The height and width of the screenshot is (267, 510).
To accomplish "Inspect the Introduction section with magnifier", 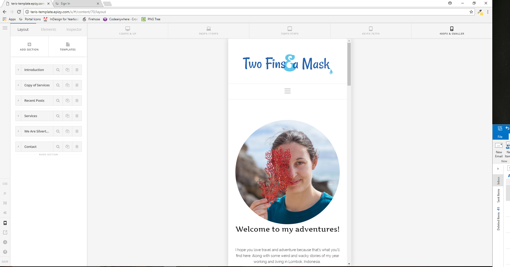I will coord(58,70).
